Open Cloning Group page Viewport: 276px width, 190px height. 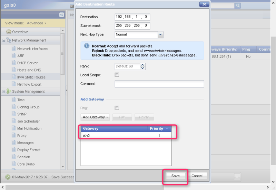[28, 107]
